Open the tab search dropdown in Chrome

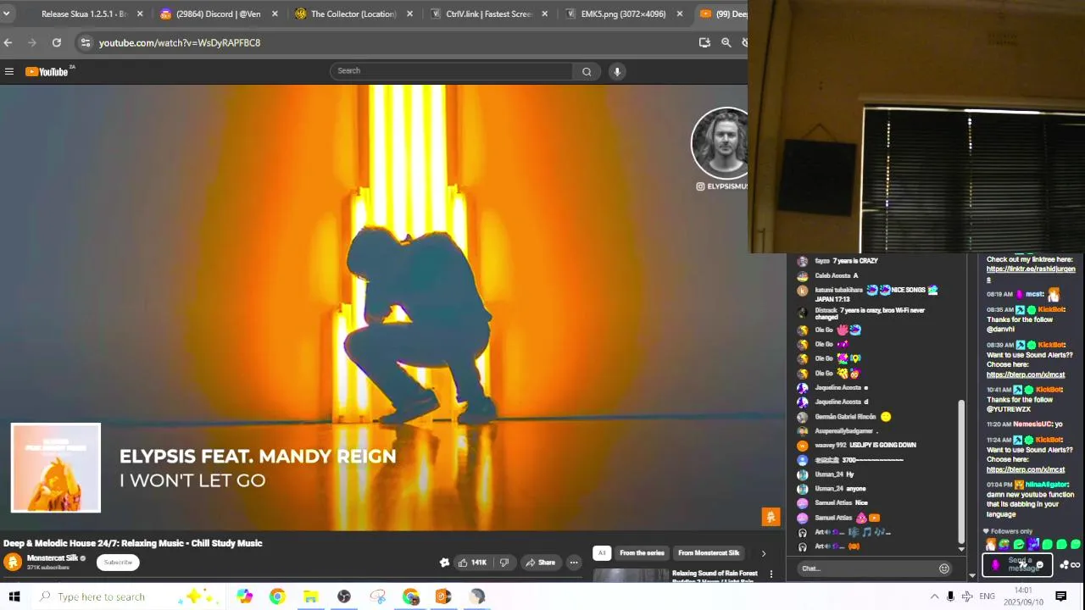[x=6, y=14]
